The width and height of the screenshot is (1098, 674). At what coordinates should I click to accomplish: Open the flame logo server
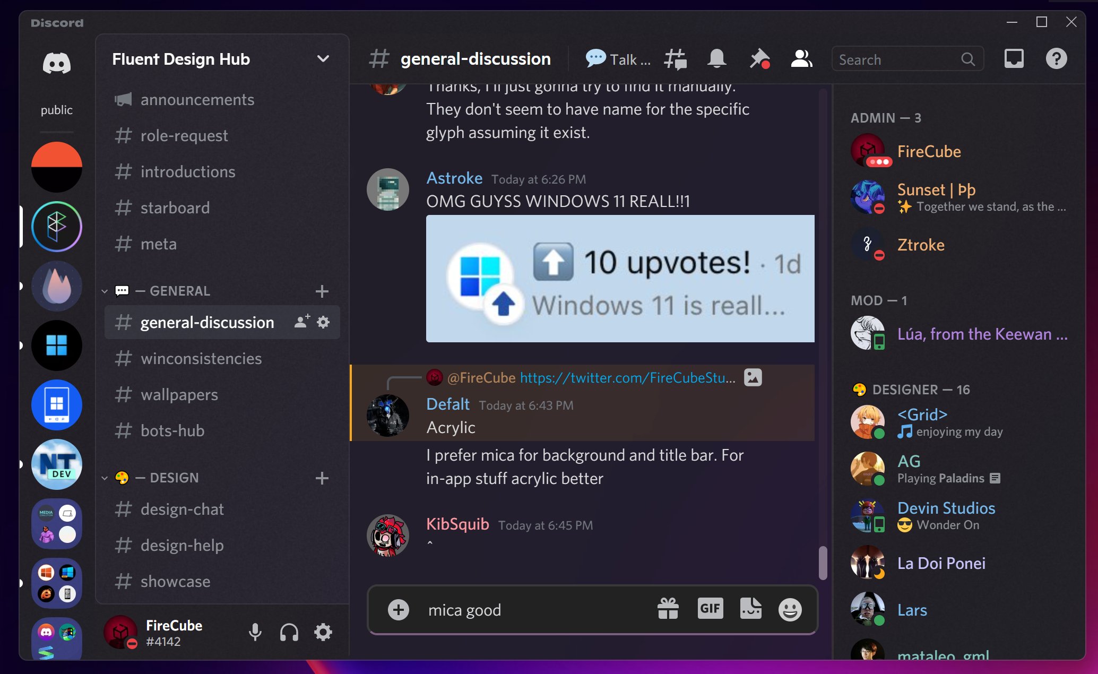tap(57, 286)
